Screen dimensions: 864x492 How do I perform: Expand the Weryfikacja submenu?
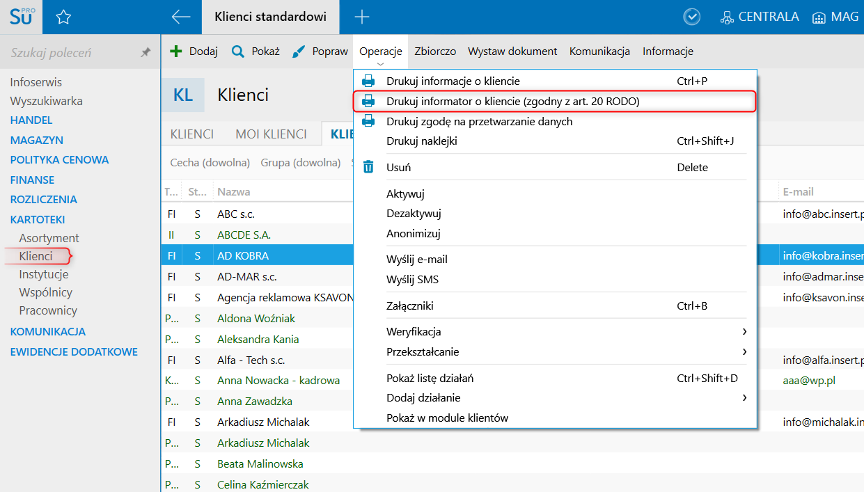[x=744, y=331]
